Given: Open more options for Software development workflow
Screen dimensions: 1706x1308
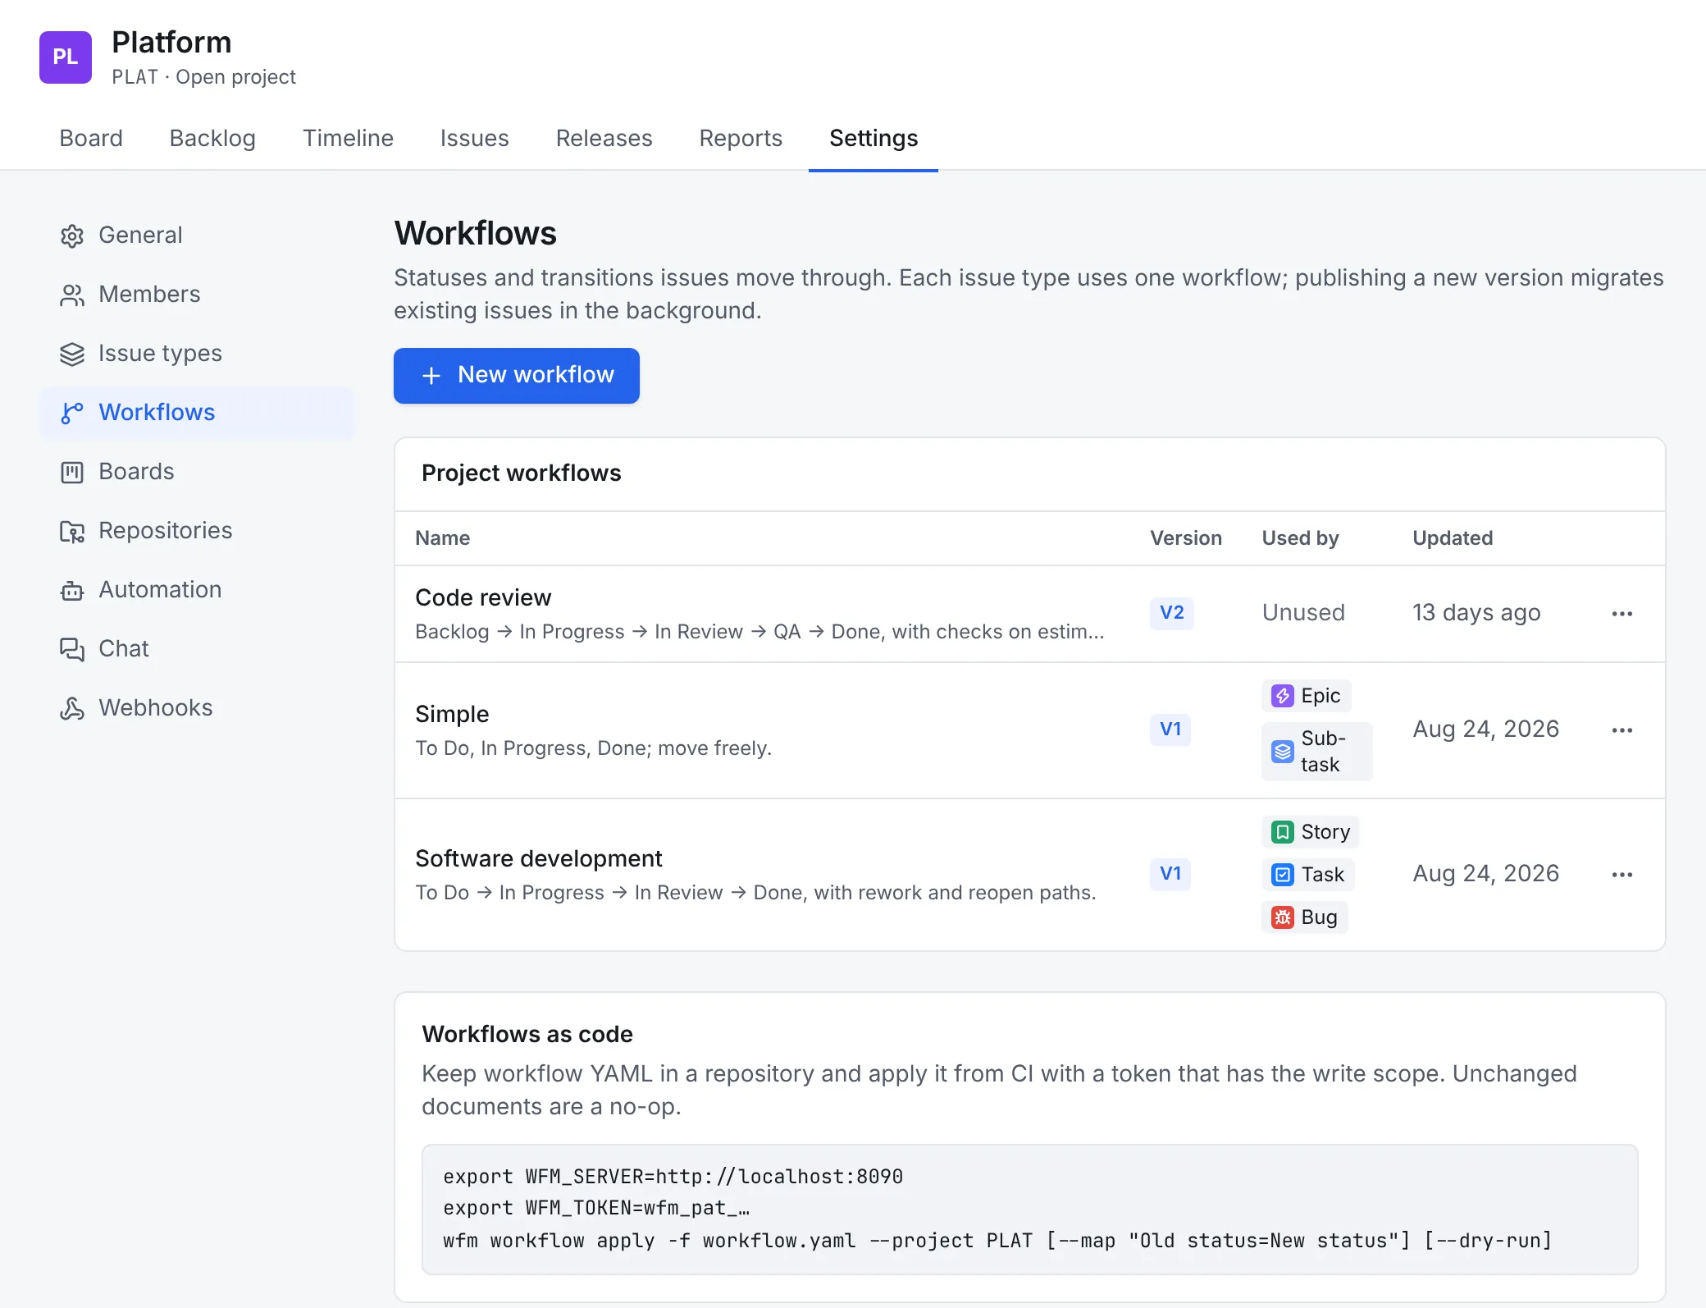Looking at the screenshot, I should click(1622, 875).
